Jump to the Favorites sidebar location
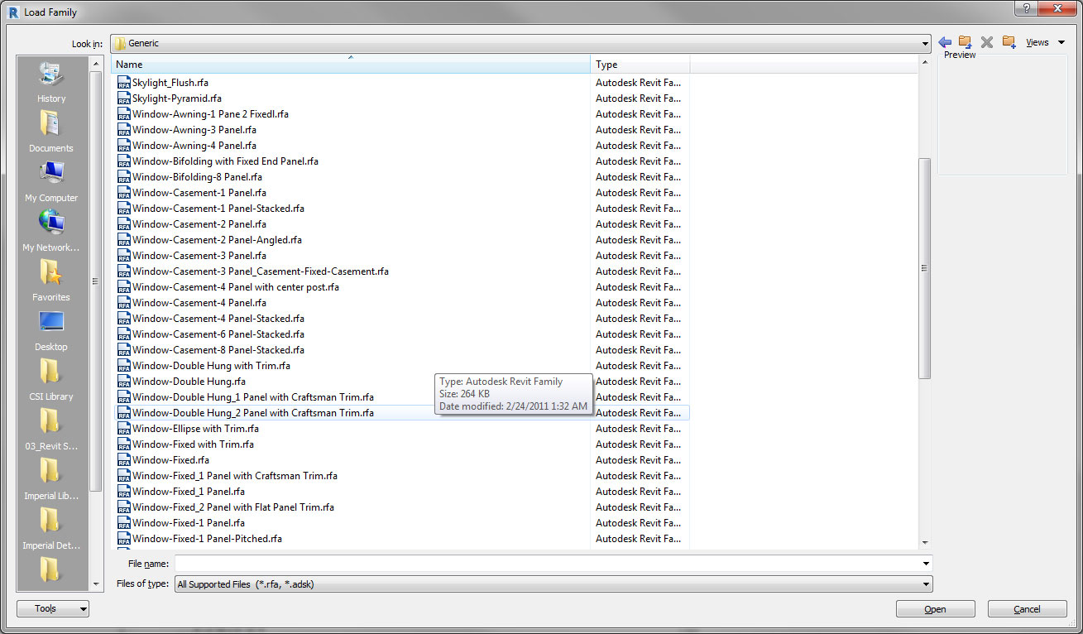This screenshot has height=634, width=1083. point(51,282)
